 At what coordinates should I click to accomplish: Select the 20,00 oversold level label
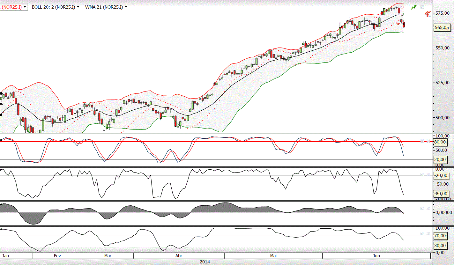click(441, 159)
